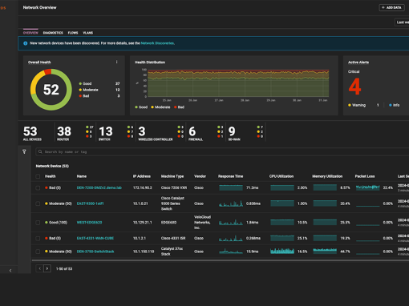Sort the table by CPU Utilization column
409x306 pixels.
(x=281, y=176)
